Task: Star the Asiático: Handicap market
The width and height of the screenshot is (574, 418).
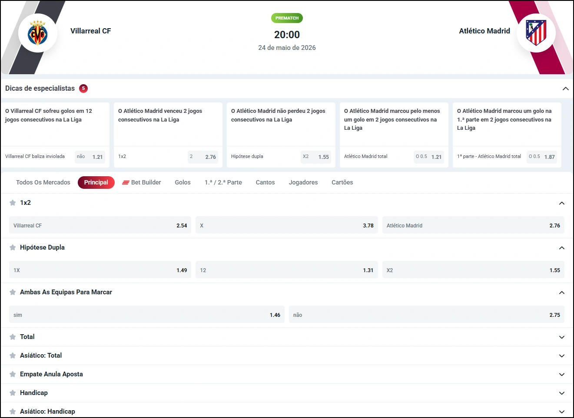Action: [13, 411]
